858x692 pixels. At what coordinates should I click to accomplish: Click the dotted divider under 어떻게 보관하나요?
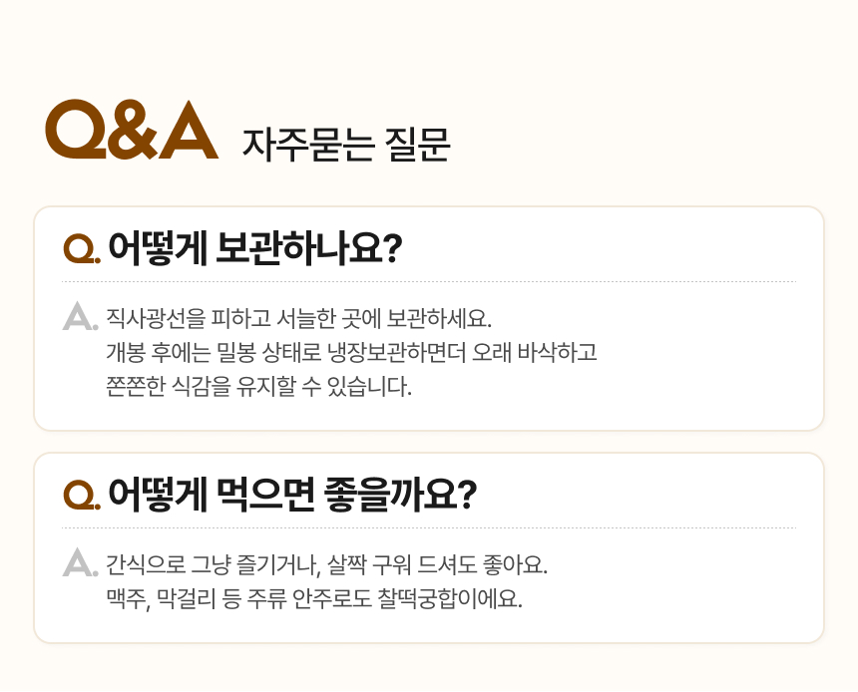[429, 282]
